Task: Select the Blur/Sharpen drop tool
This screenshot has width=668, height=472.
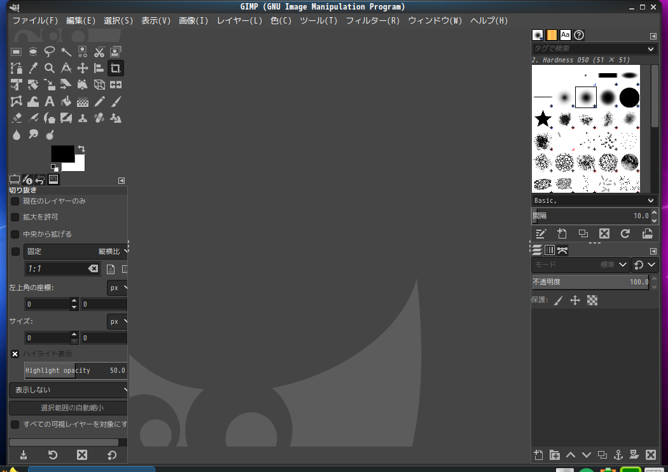Action: pyautogui.click(x=16, y=135)
